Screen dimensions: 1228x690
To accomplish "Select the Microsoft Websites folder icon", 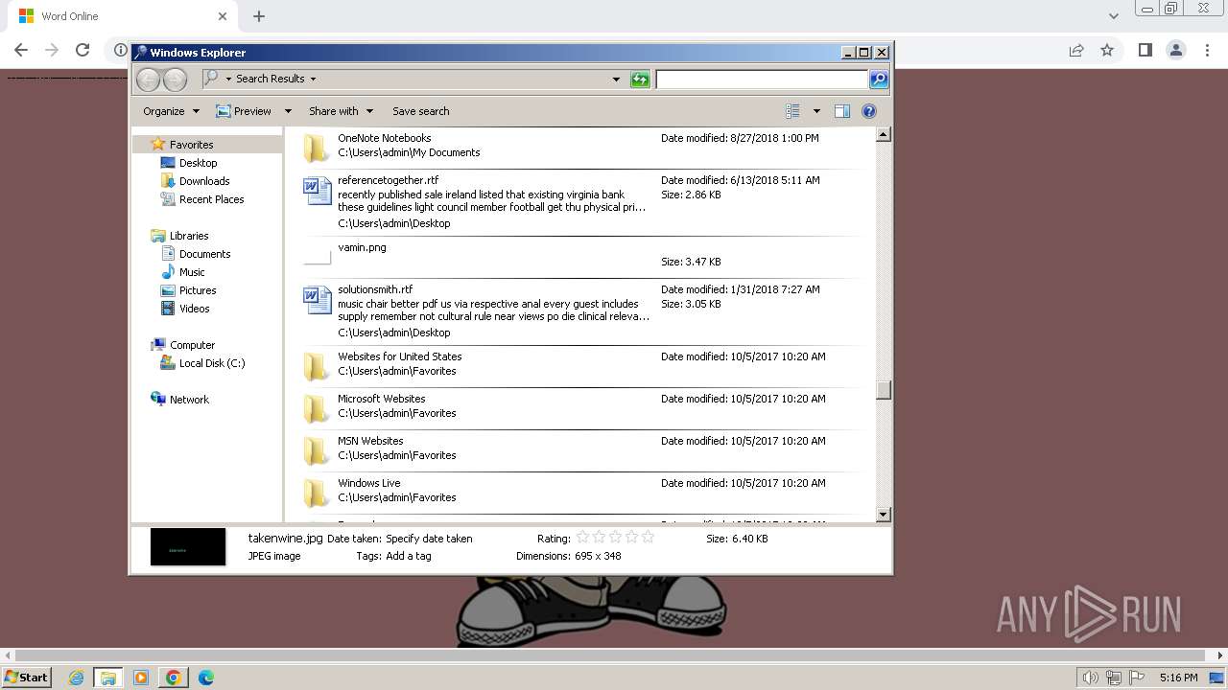I will pos(316,409).
